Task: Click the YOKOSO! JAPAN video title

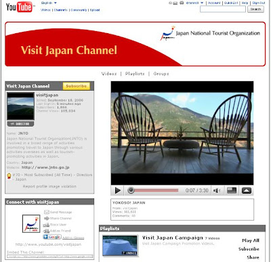Action: pos(129,202)
